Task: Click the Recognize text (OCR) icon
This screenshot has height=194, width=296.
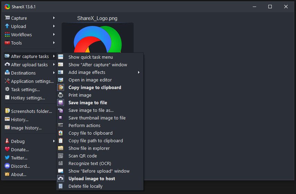Action: (x=61, y=163)
